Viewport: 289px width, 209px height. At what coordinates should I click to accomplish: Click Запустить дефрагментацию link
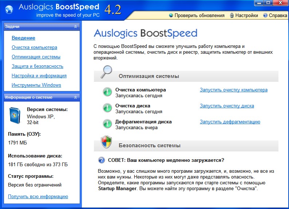(230, 122)
